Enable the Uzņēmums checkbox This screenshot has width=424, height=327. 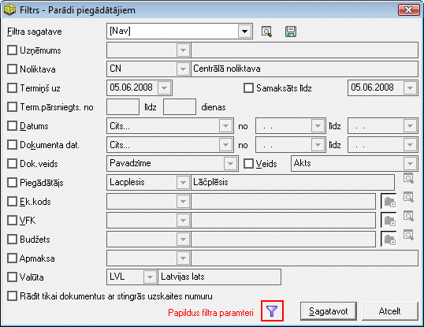point(12,50)
